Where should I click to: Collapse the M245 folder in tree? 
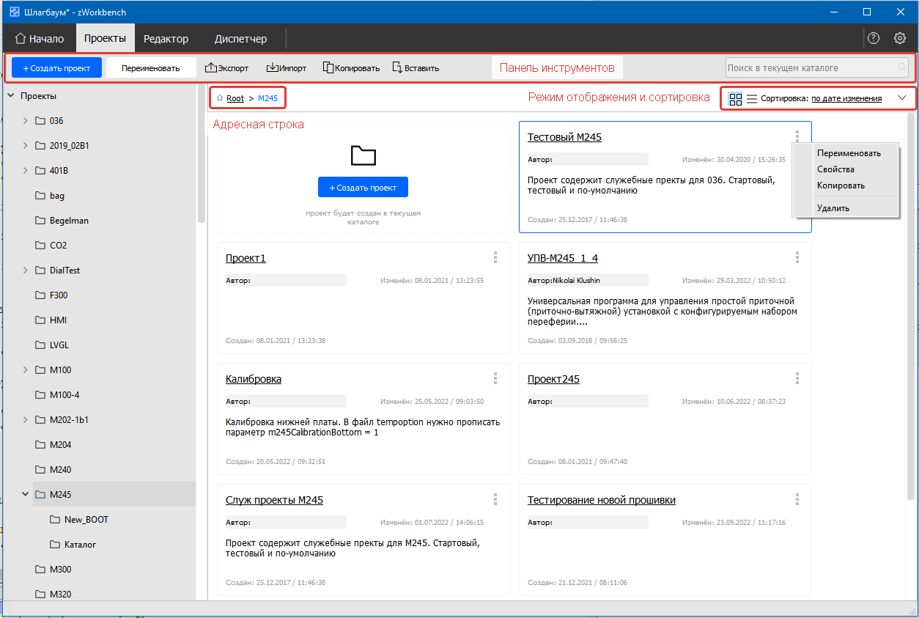click(26, 495)
